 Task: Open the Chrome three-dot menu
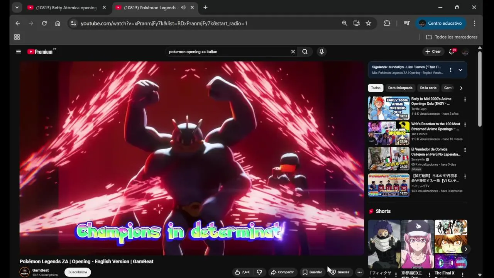click(474, 23)
